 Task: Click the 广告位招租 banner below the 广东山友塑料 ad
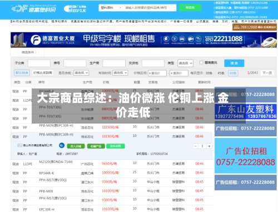[x=246, y=129]
